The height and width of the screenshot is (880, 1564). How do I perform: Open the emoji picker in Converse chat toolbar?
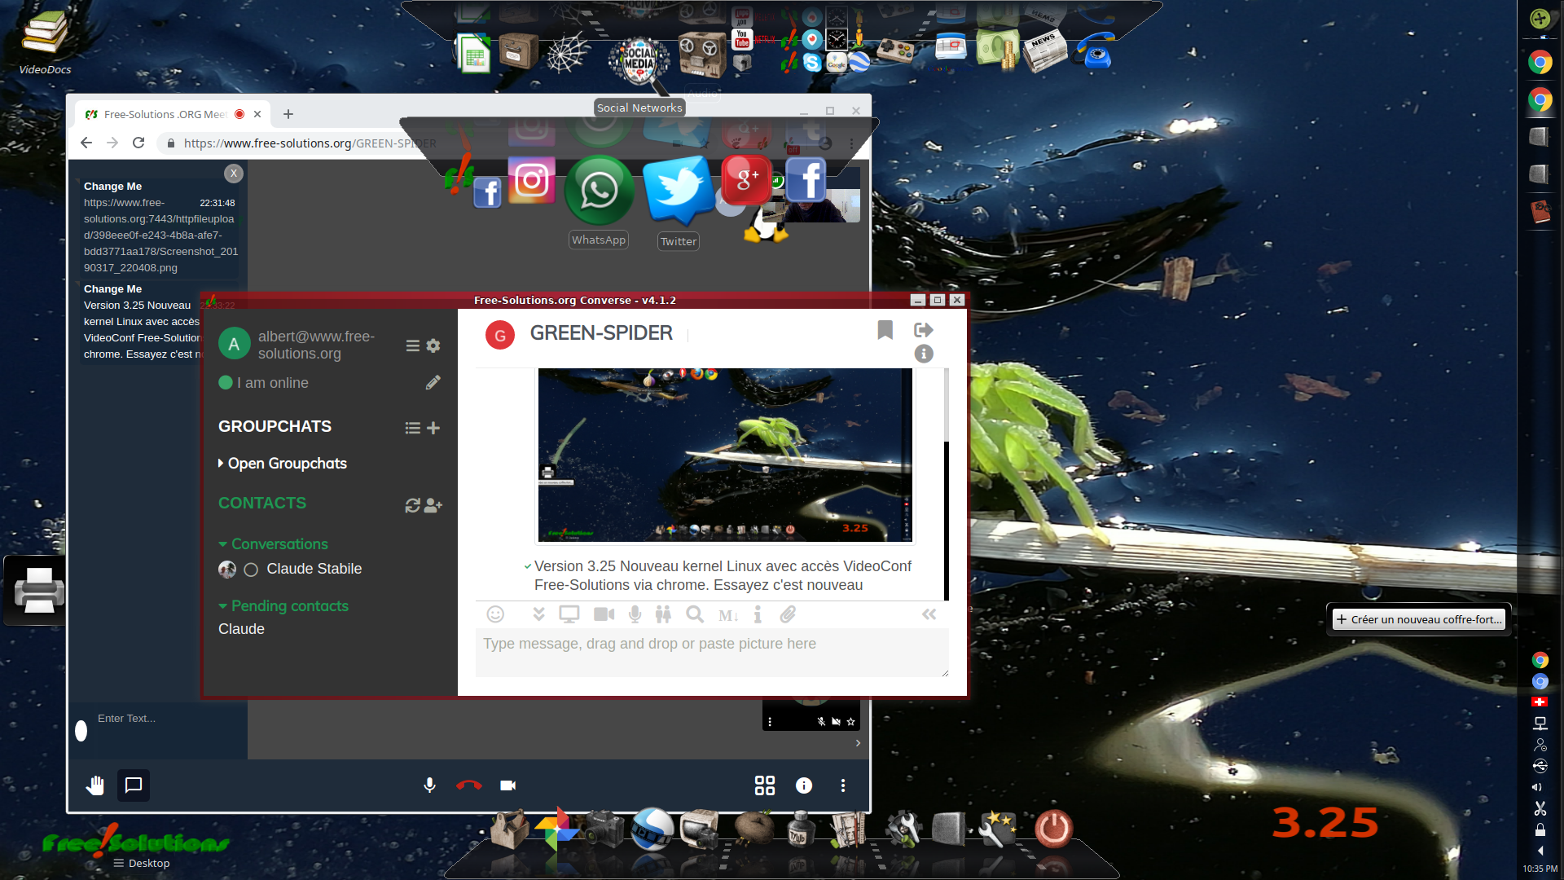point(495,614)
